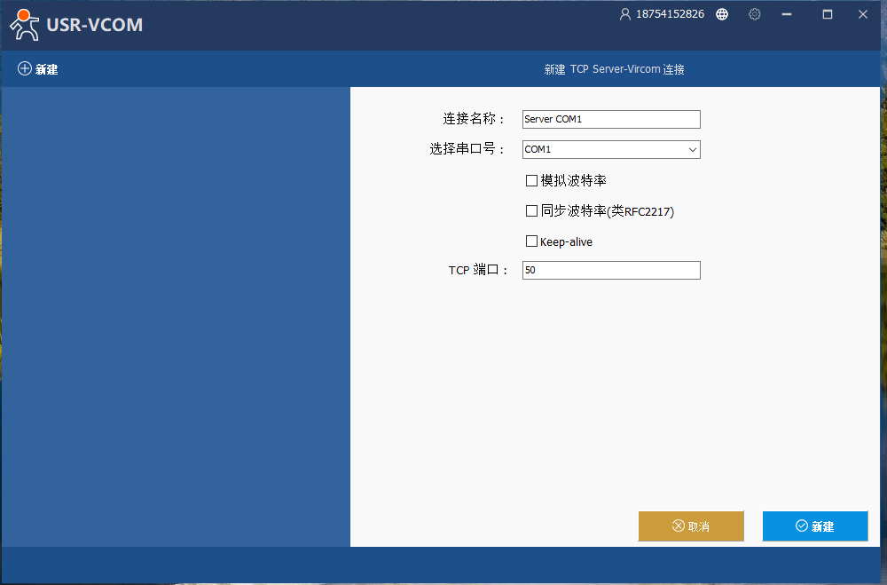The width and height of the screenshot is (887, 585).
Task: Click into the TCP 端口 port field
Action: [x=611, y=270]
